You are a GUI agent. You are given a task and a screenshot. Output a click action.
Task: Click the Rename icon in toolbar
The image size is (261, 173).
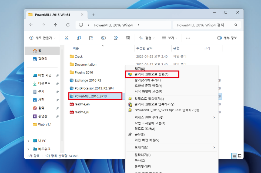tap(103, 38)
